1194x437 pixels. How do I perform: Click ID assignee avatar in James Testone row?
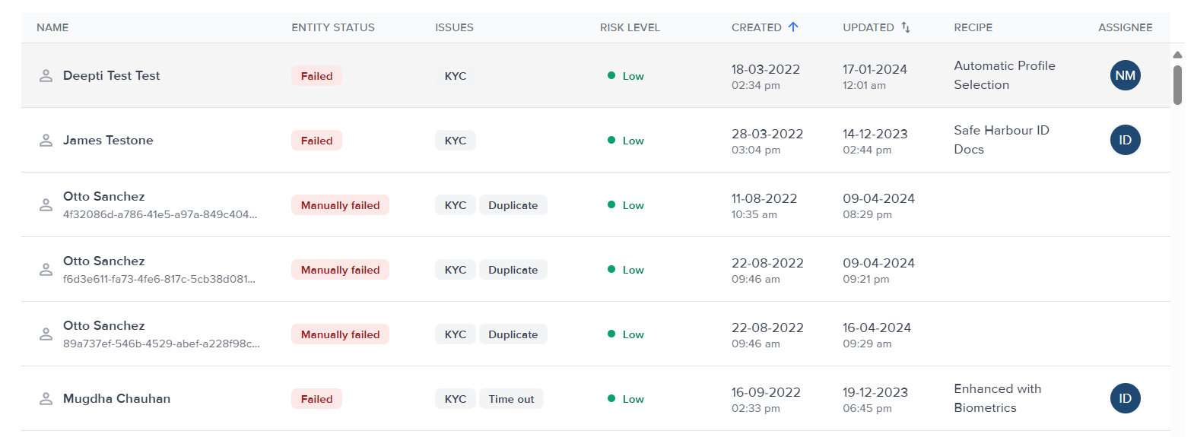[1125, 140]
